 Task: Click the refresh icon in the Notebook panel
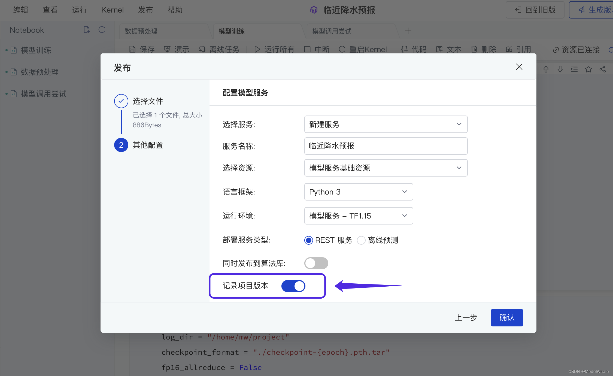(102, 30)
